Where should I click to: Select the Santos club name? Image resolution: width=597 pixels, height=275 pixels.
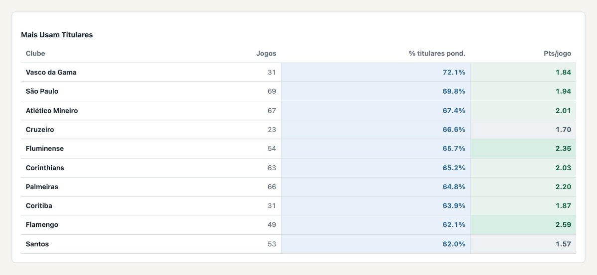37,244
